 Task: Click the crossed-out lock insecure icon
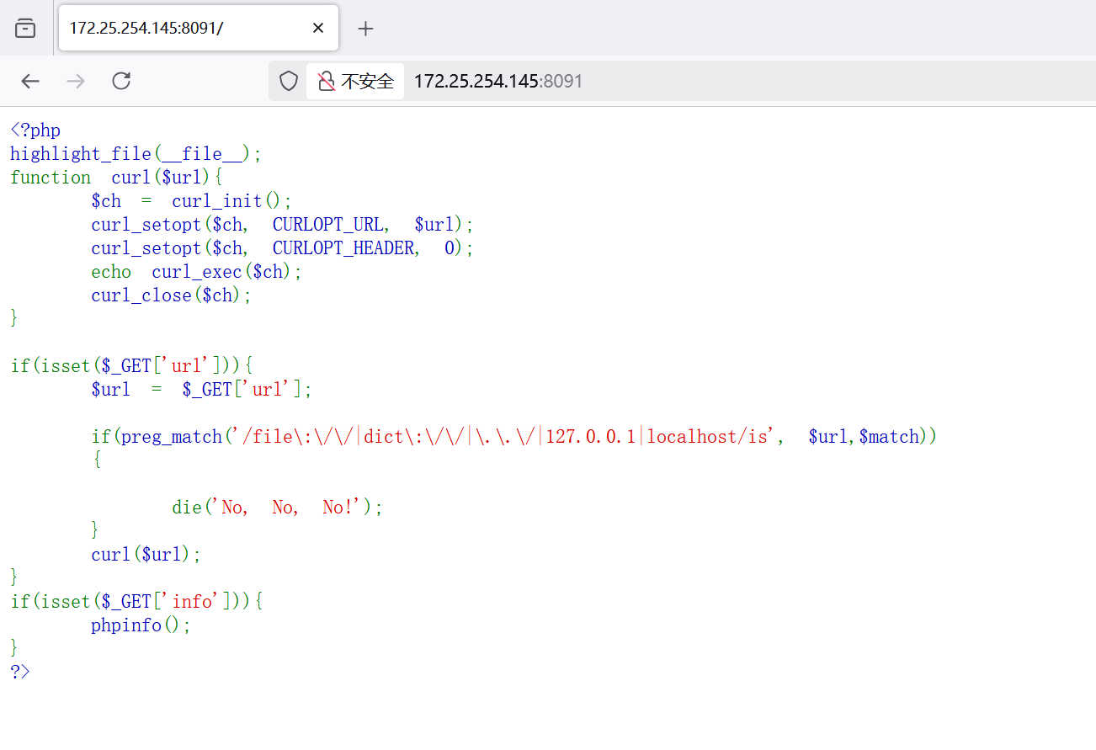(x=326, y=81)
